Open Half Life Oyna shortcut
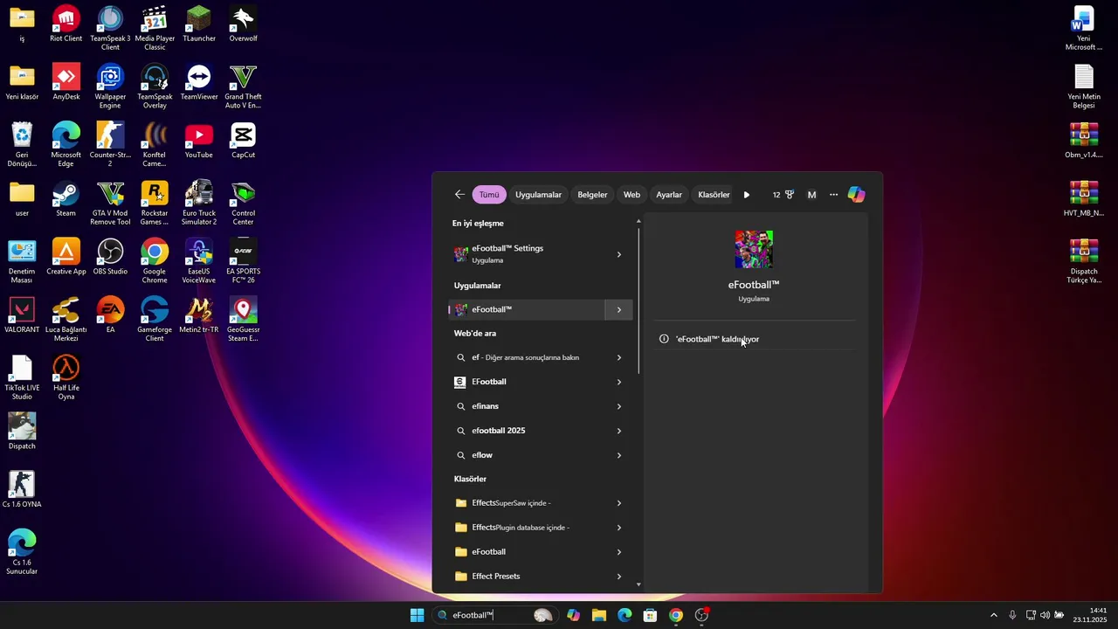The height and width of the screenshot is (629, 1118). [x=66, y=377]
